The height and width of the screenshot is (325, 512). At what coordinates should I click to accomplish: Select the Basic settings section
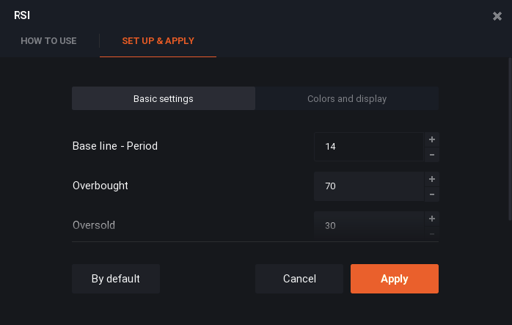164,98
